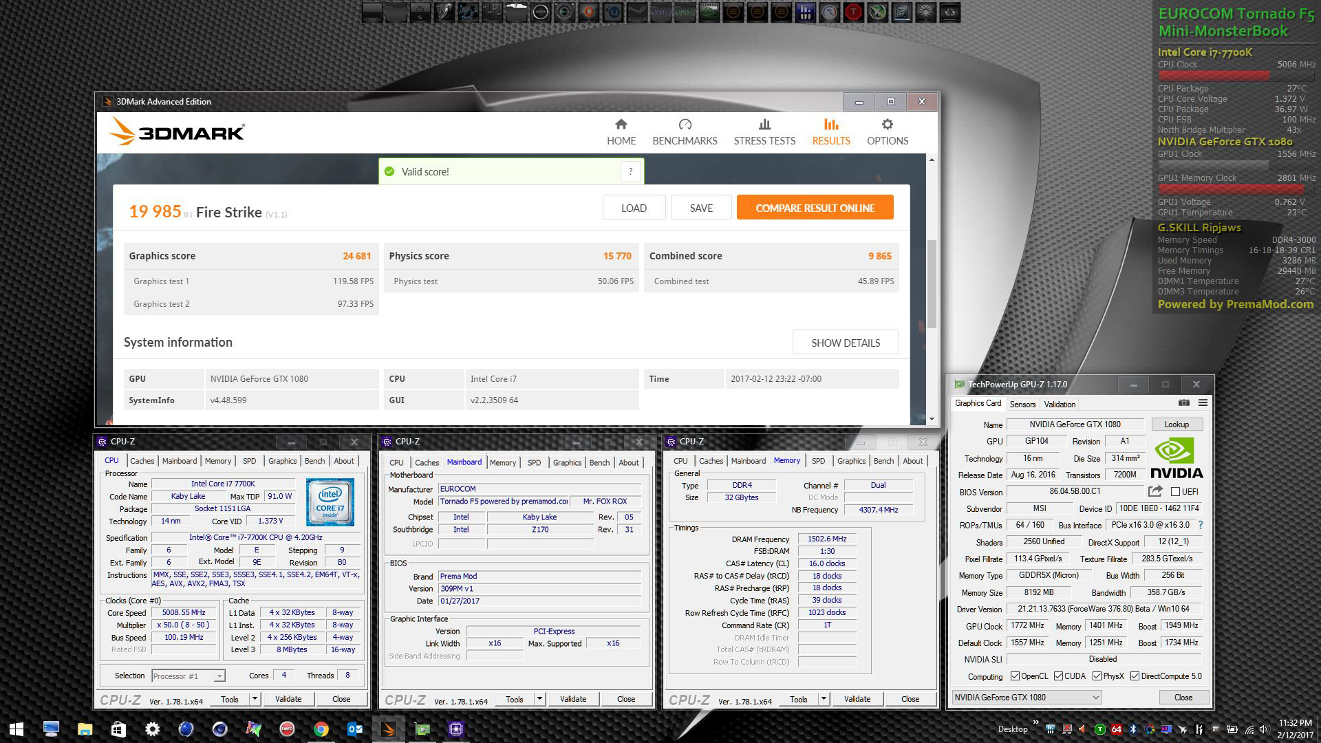Expand the Tools dropdown arrow in the CPU-Z Memory window

(824, 699)
